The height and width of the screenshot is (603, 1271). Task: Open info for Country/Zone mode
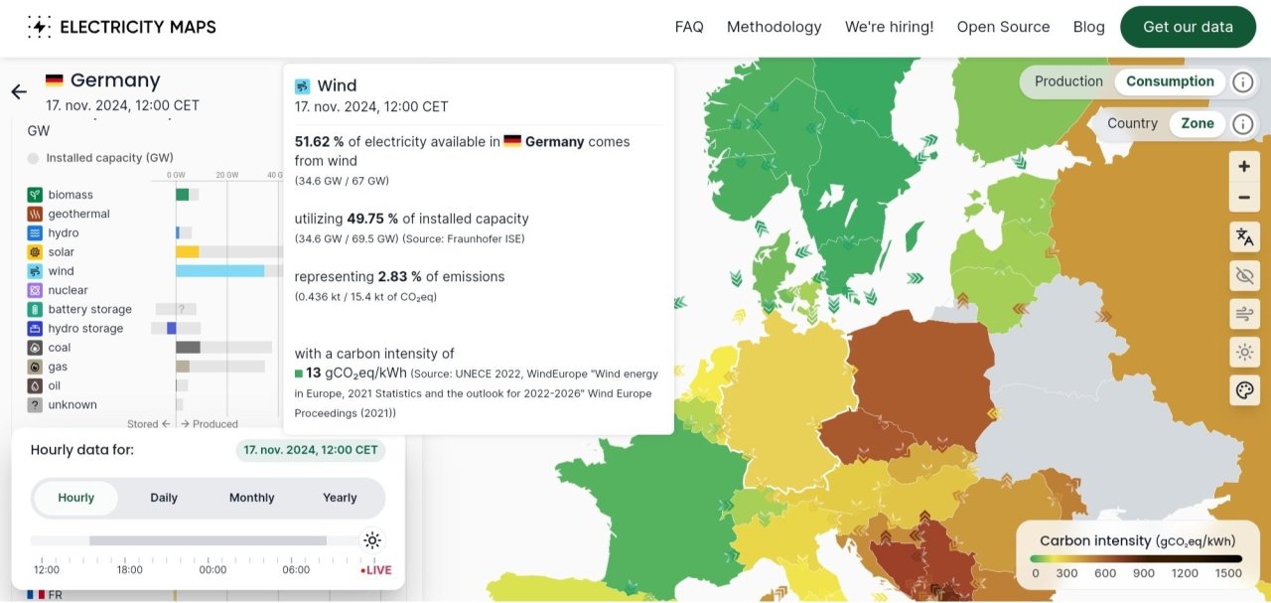click(x=1242, y=123)
